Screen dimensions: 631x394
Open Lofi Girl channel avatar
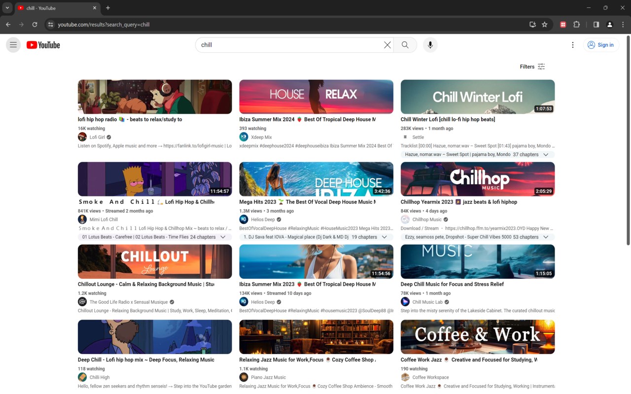82,137
